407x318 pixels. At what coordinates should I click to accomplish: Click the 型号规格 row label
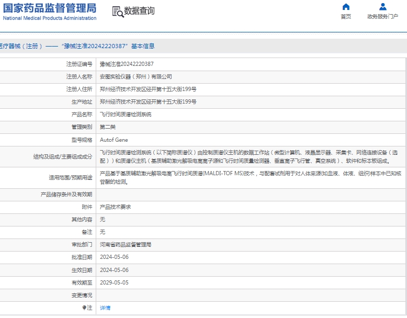82,140
